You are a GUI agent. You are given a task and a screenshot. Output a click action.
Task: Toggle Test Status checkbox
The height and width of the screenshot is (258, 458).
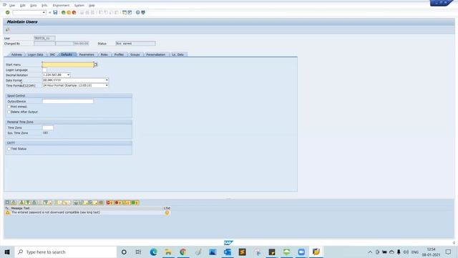(x=9, y=149)
